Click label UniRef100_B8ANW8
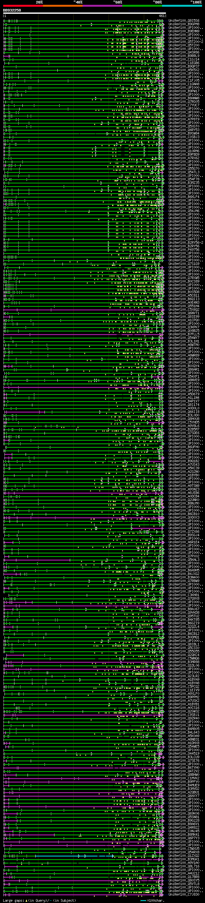The height and width of the screenshot is (903, 205). 184,98
